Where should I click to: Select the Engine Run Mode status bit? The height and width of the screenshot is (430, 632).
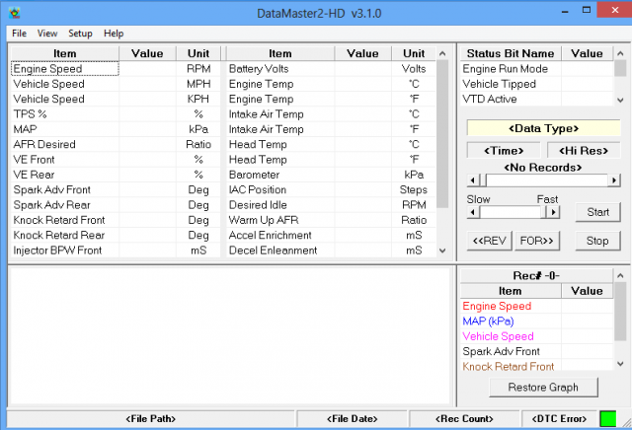537,68
